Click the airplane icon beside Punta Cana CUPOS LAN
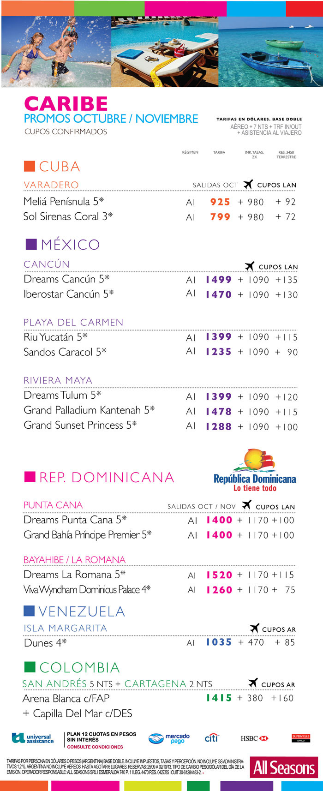The height and width of the screenshot is (791, 323). tap(247, 505)
